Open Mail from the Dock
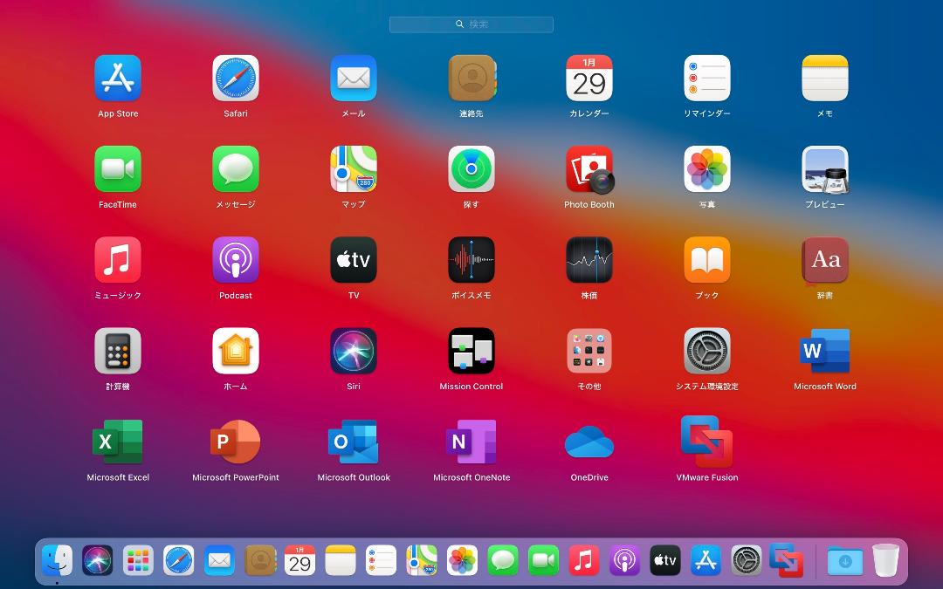This screenshot has width=943, height=589. pos(219,561)
